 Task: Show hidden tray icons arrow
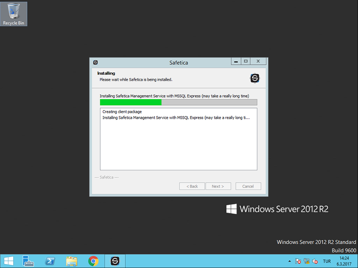(x=290, y=261)
